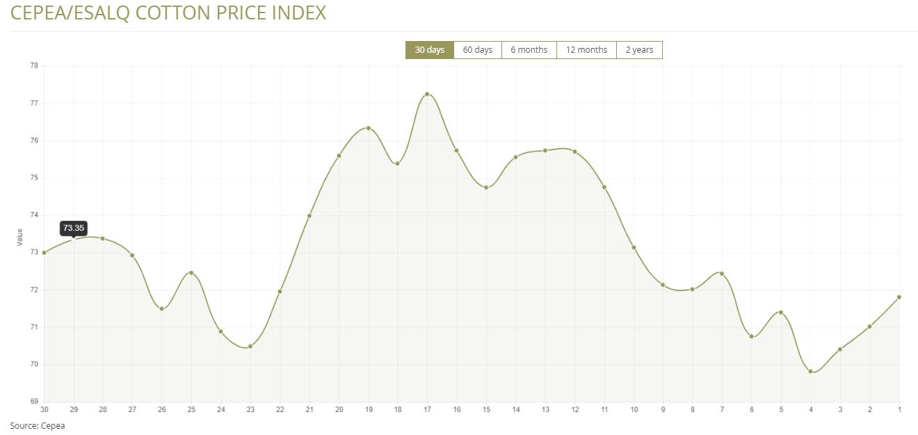Click the data point at day 23
The image size is (918, 435).
click(250, 346)
